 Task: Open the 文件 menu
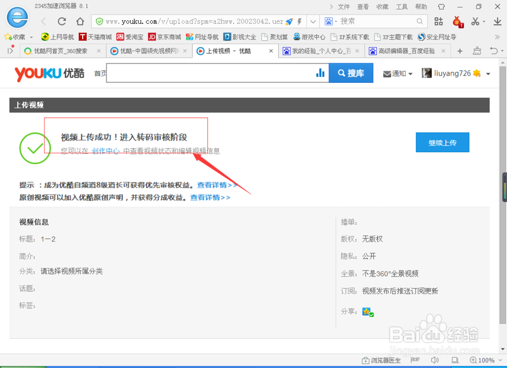pyautogui.click(x=344, y=7)
